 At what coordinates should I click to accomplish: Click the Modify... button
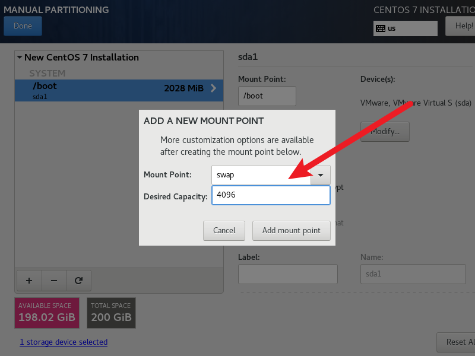coord(385,132)
